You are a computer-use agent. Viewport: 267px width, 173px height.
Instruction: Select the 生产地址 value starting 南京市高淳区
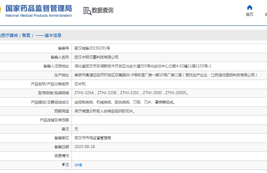coord(166,75)
